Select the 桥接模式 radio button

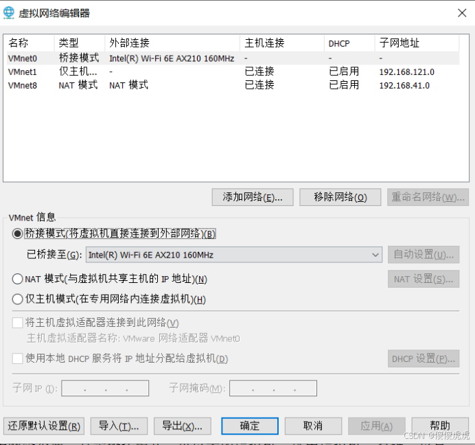[x=18, y=233]
